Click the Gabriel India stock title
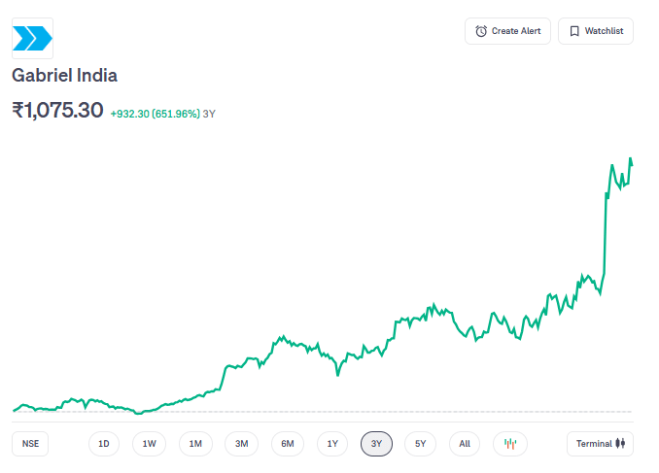This screenshot has width=659, height=473. coord(64,76)
